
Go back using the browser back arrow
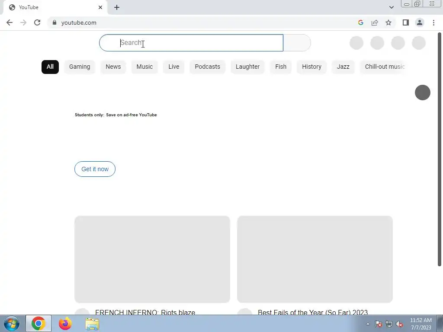(x=10, y=22)
